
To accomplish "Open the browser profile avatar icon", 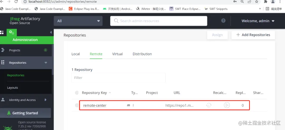I will click(x=273, y=2).
